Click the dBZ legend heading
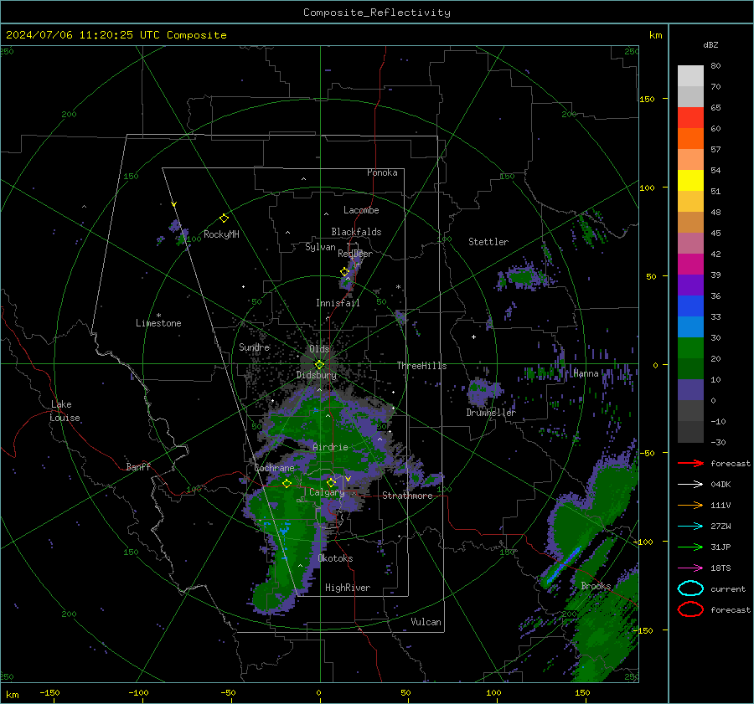 tap(710, 45)
